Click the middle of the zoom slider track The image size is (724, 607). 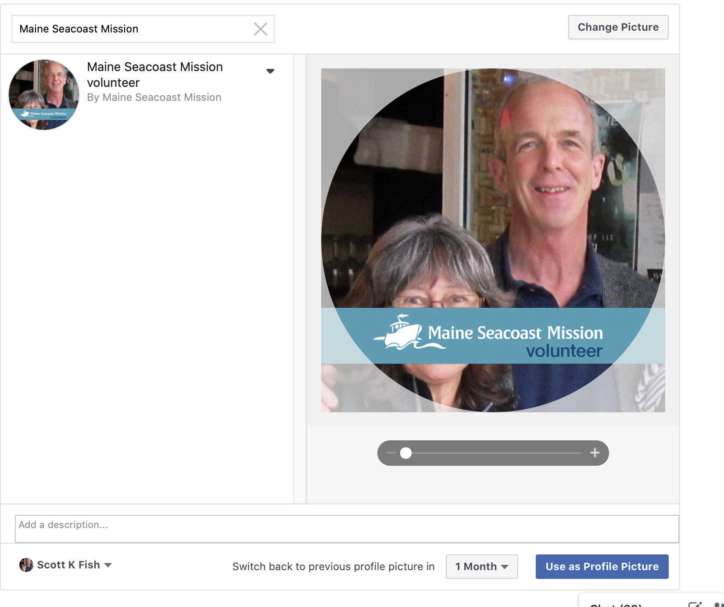click(493, 453)
